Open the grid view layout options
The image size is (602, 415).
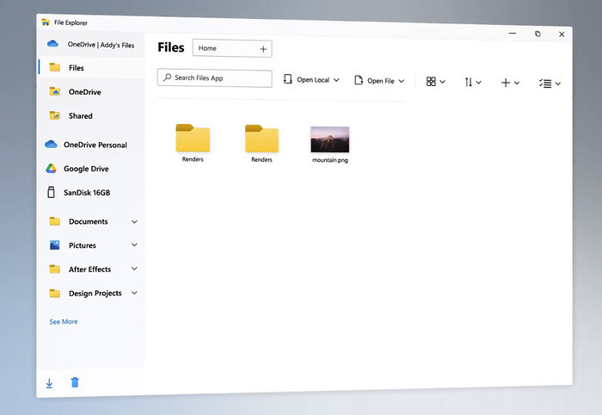(x=435, y=82)
